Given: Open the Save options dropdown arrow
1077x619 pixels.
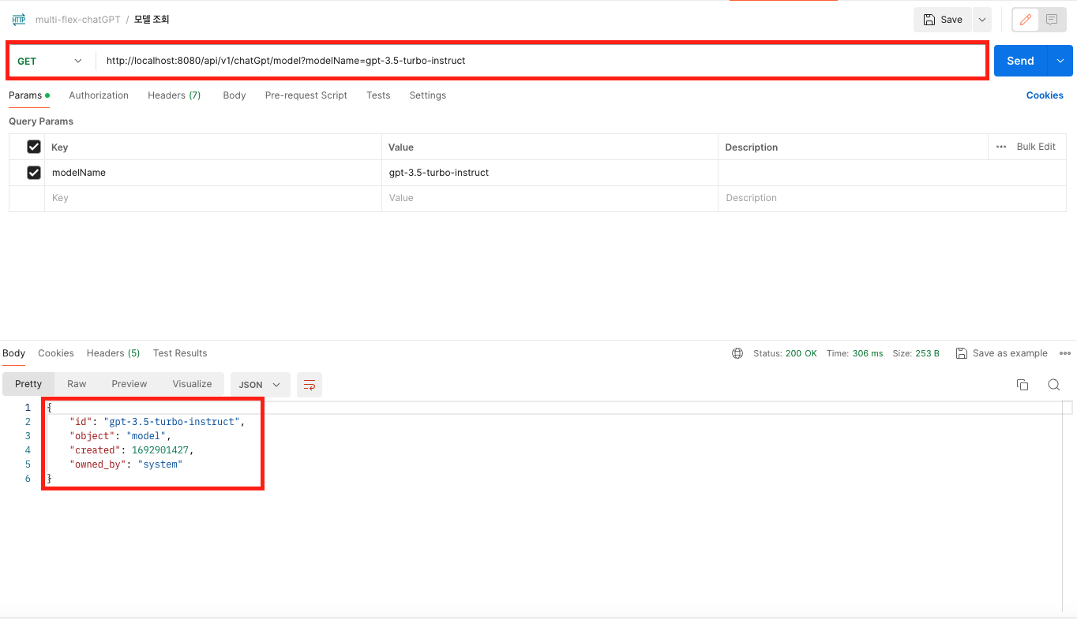Looking at the screenshot, I should coord(981,20).
